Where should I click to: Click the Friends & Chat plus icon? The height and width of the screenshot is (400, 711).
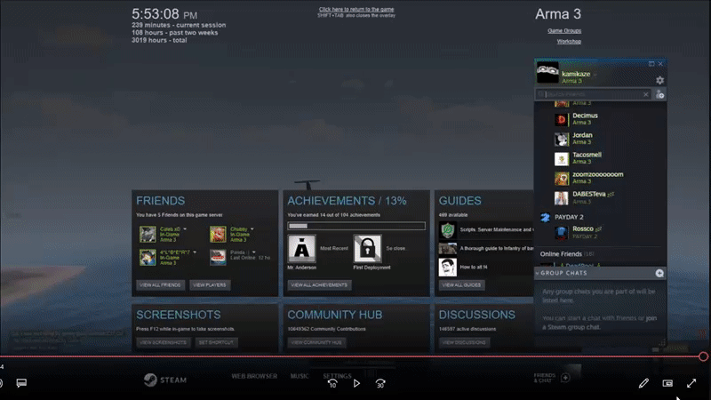pyautogui.click(x=565, y=377)
